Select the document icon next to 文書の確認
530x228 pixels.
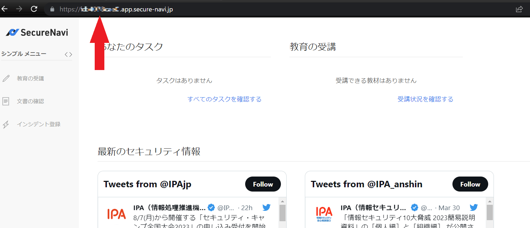pyautogui.click(x=6, y=101)
